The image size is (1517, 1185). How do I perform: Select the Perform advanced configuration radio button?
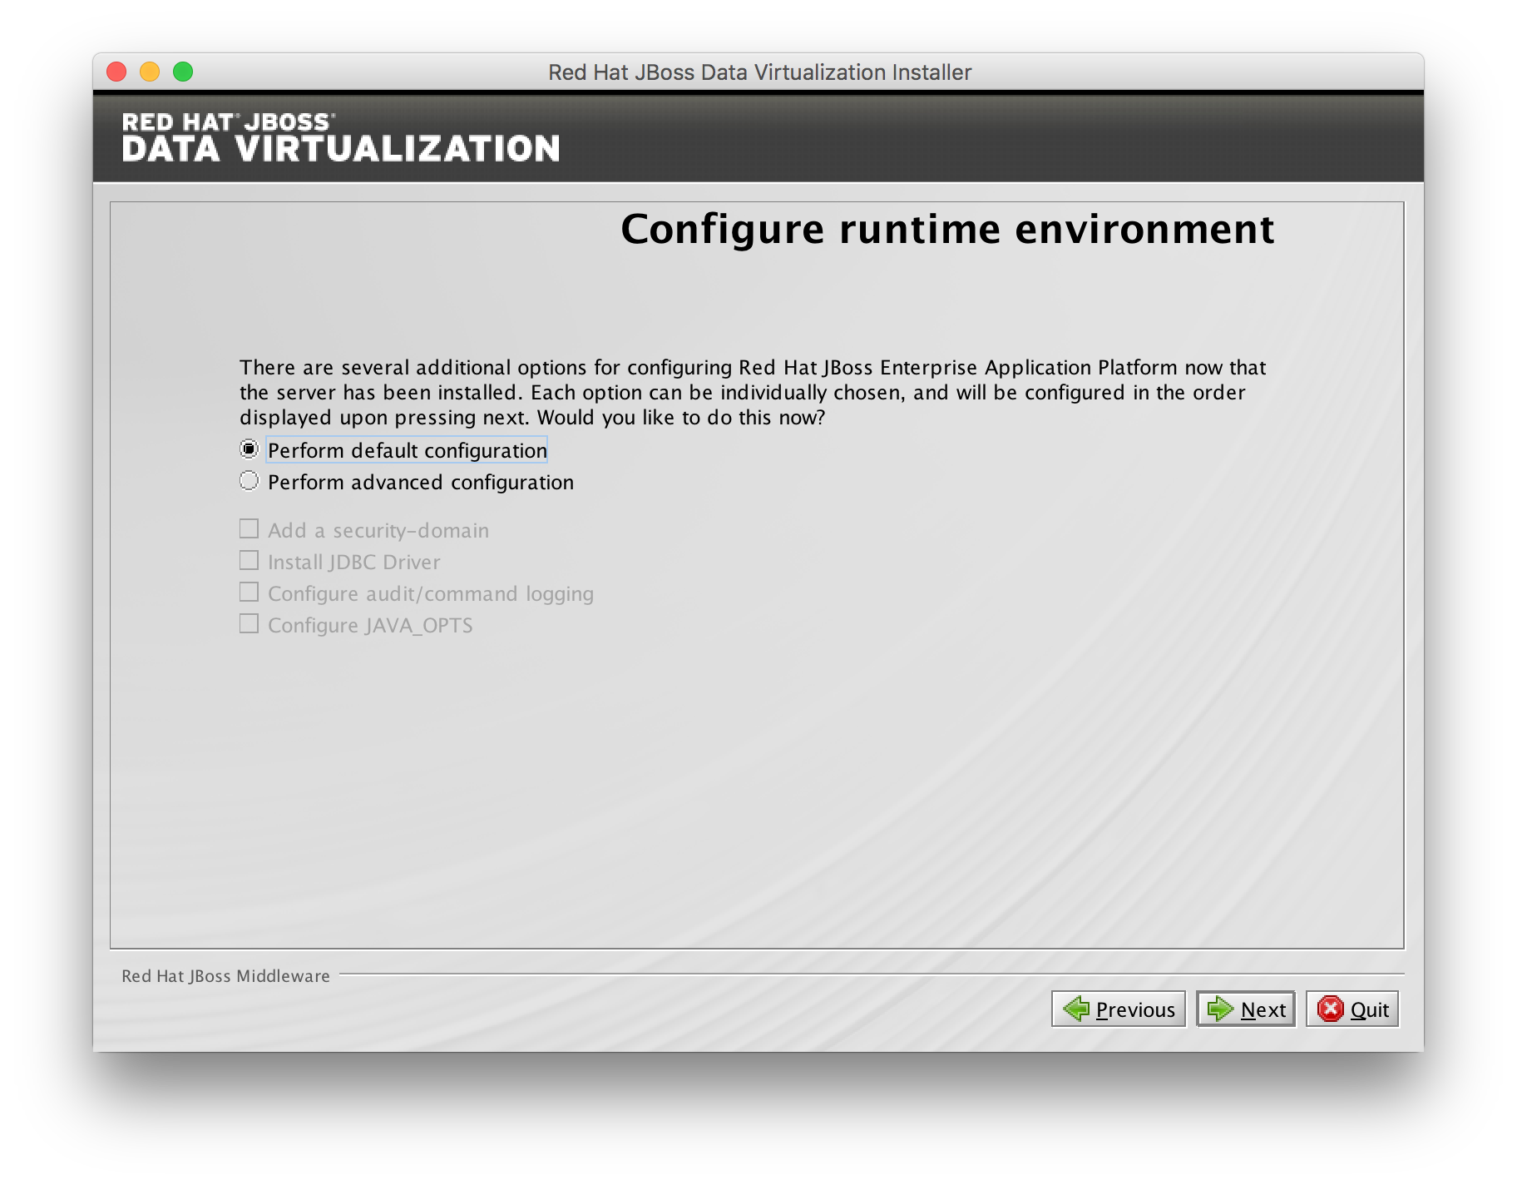click(x=248, y=480)
